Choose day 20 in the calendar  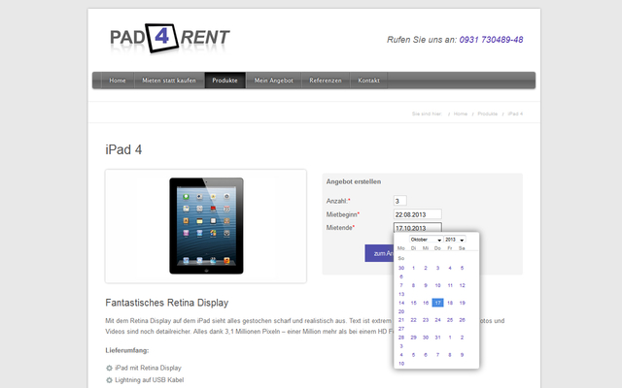(x=401, y=311)
